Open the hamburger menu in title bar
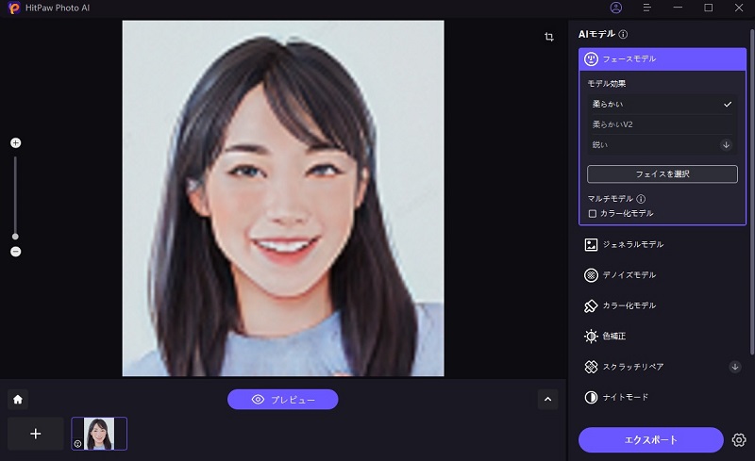The height and width of the screenshot is (461, 755). [x=646, y=8]
